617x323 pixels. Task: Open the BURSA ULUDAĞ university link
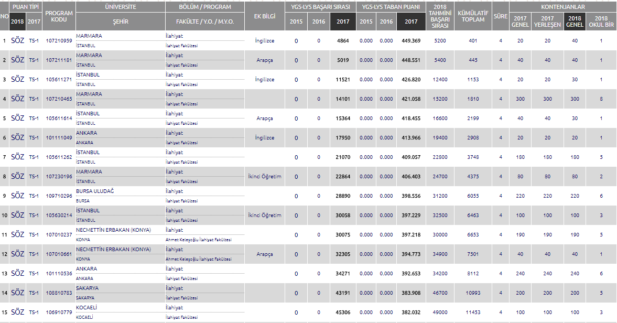click(92, 191)
